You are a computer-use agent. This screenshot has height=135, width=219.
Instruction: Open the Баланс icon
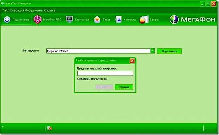click(144, 20)
